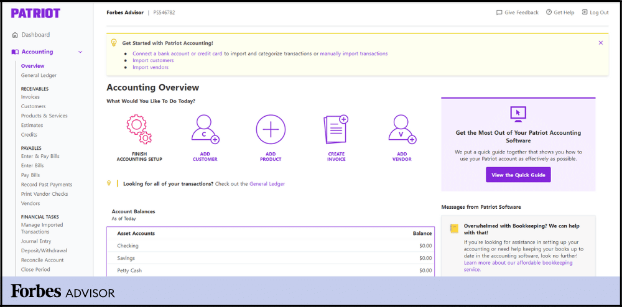Dismiss the Get Started yellow banner
The height and width of the screenshot is (307, 622).
click(600, 43)
